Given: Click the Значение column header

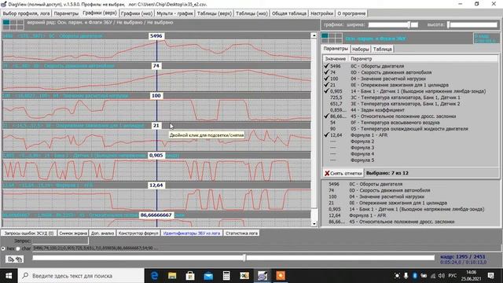Looking at the screenshot, I should (x=336, y=59).
